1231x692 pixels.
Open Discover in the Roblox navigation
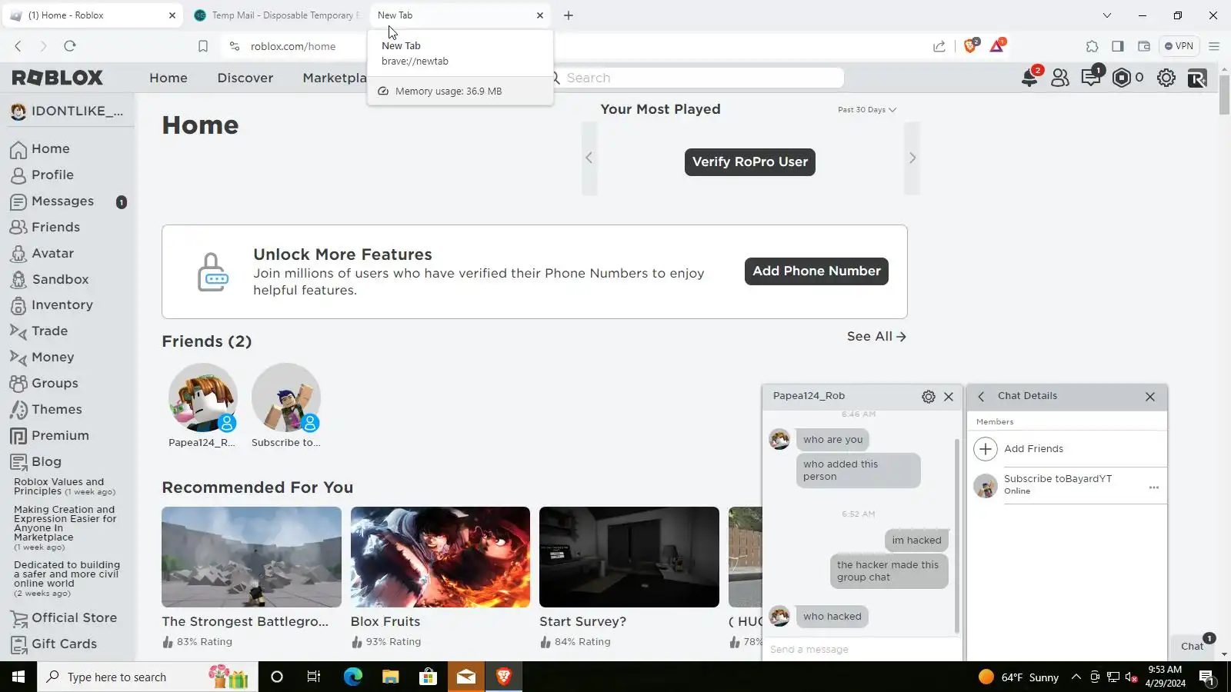click(245, 78)
